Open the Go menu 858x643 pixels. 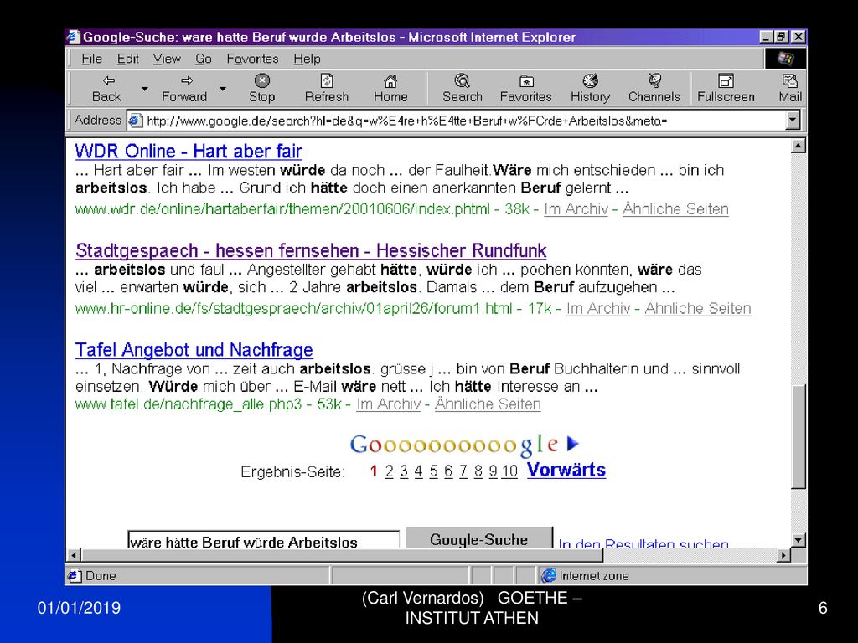coord(204,59)
